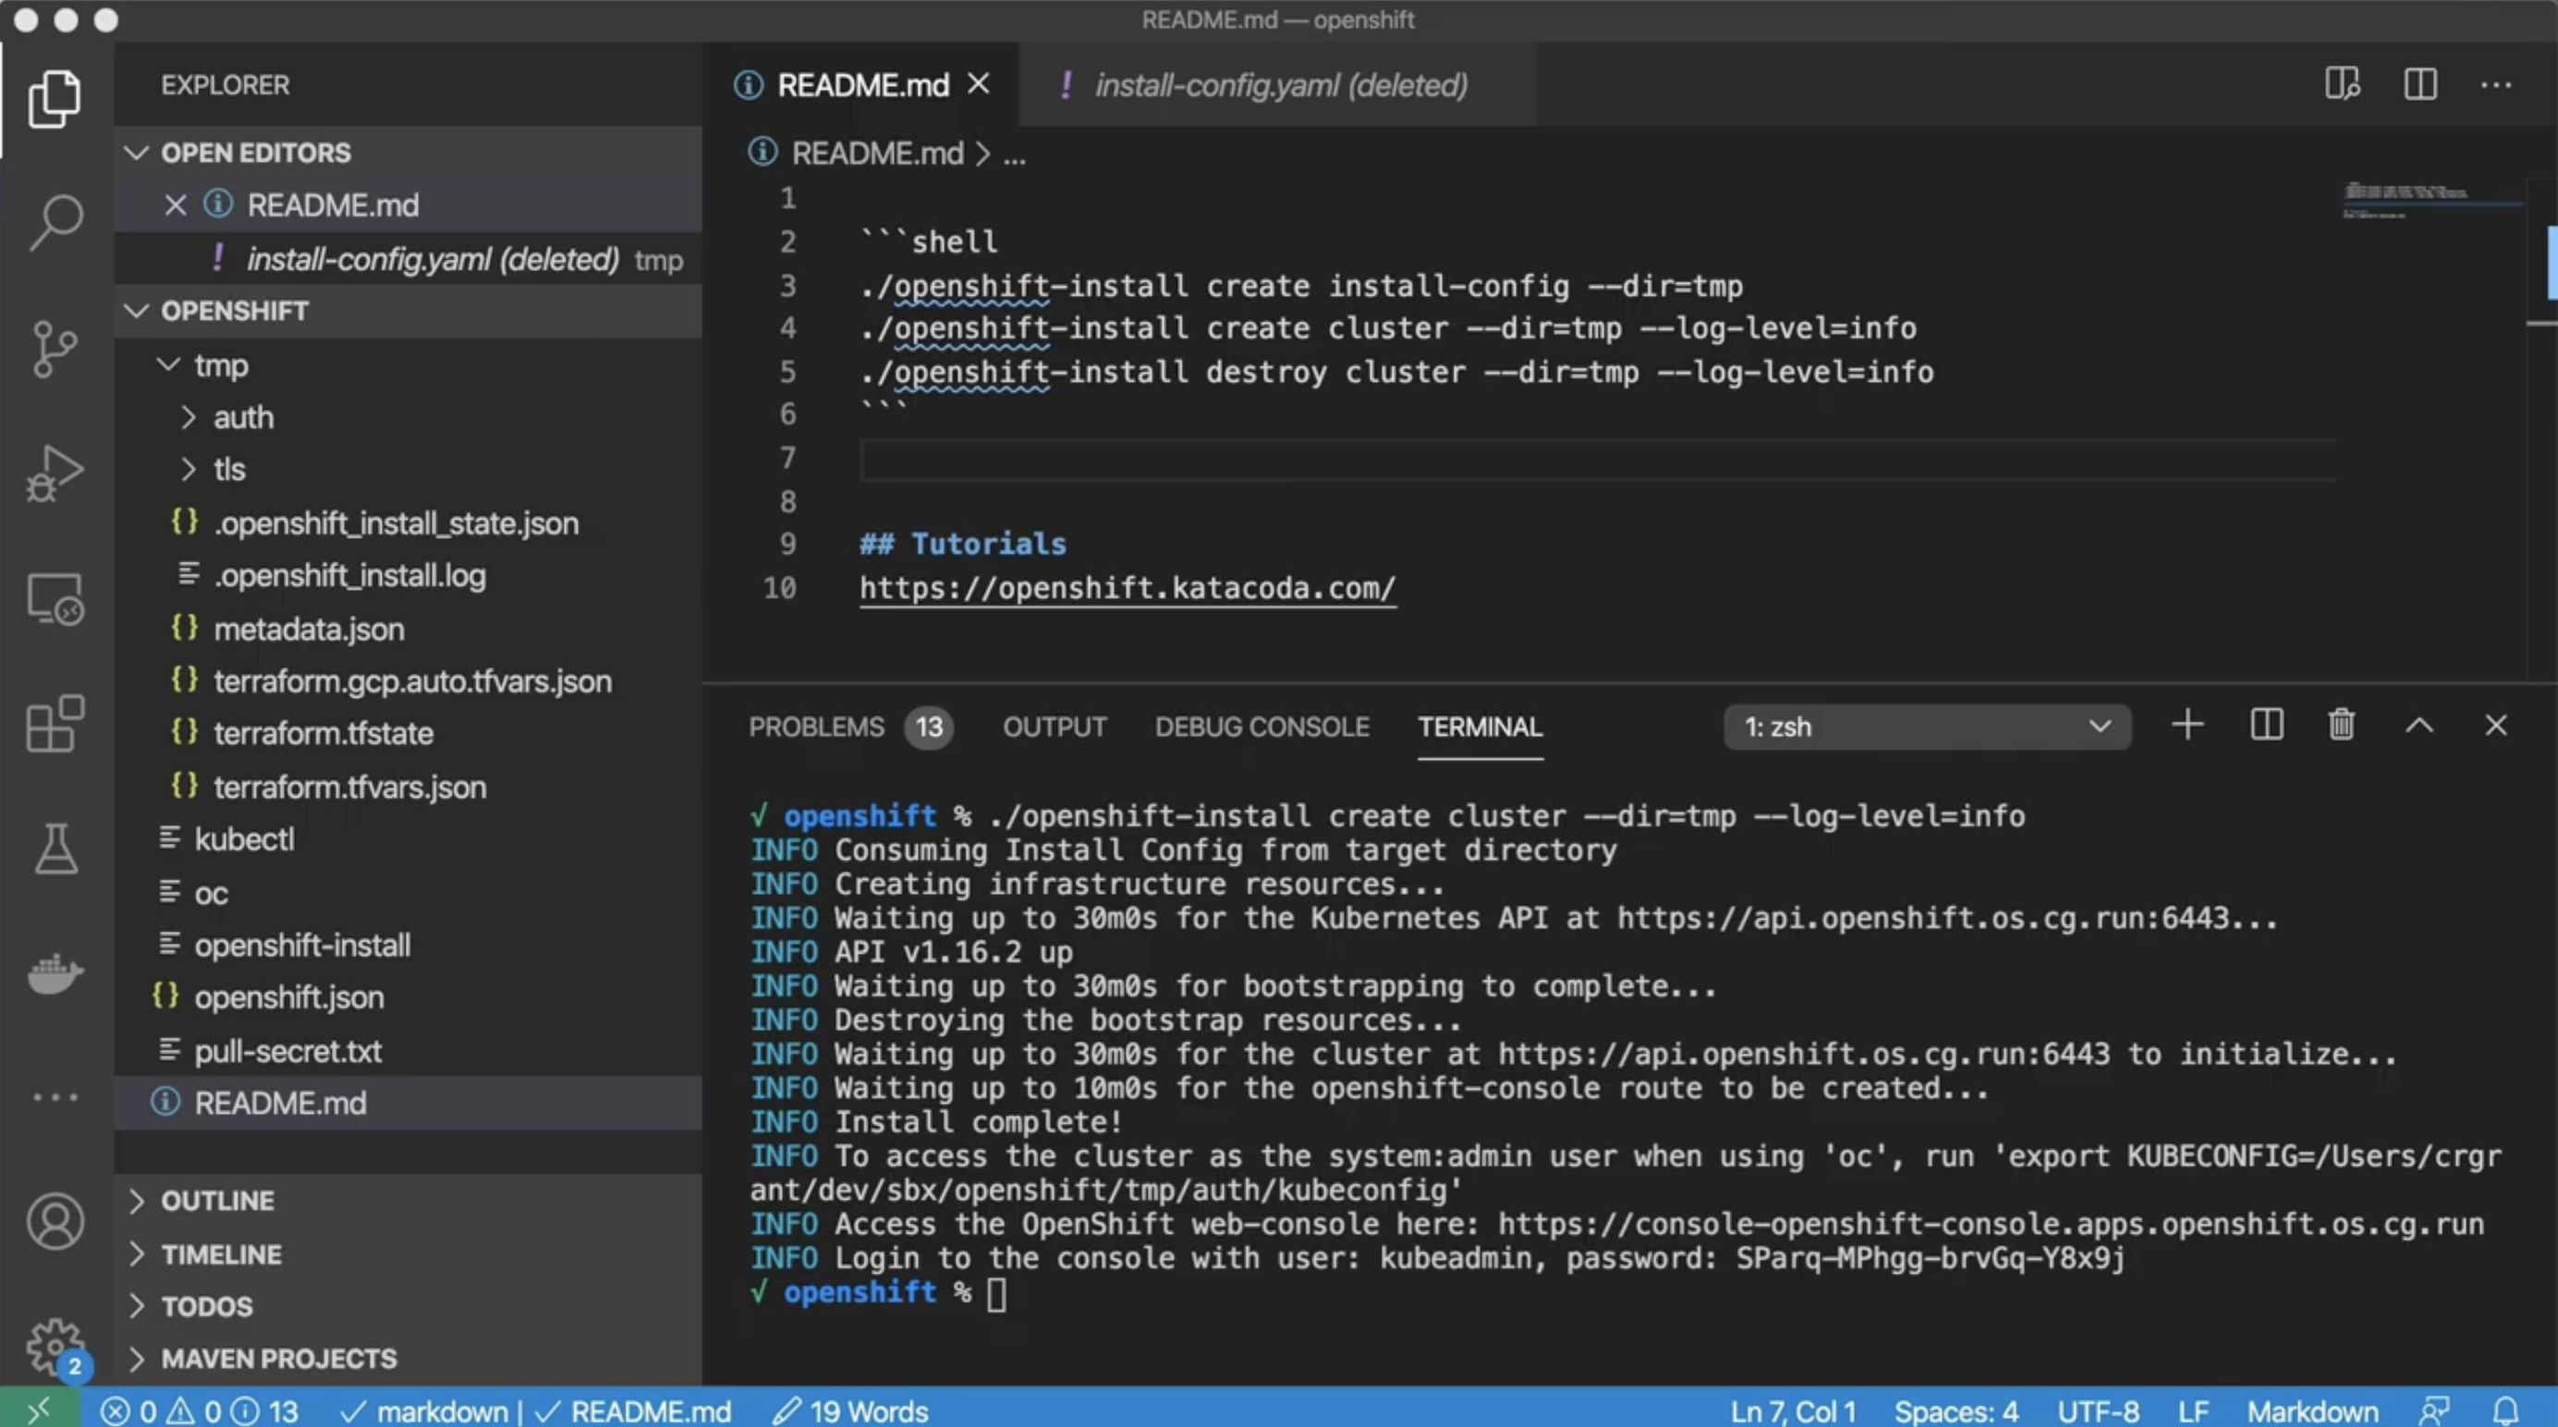This screenshot has width=2558, height=1427.
Task: Open the Accounts menu icon
Action: (55, 1222)
